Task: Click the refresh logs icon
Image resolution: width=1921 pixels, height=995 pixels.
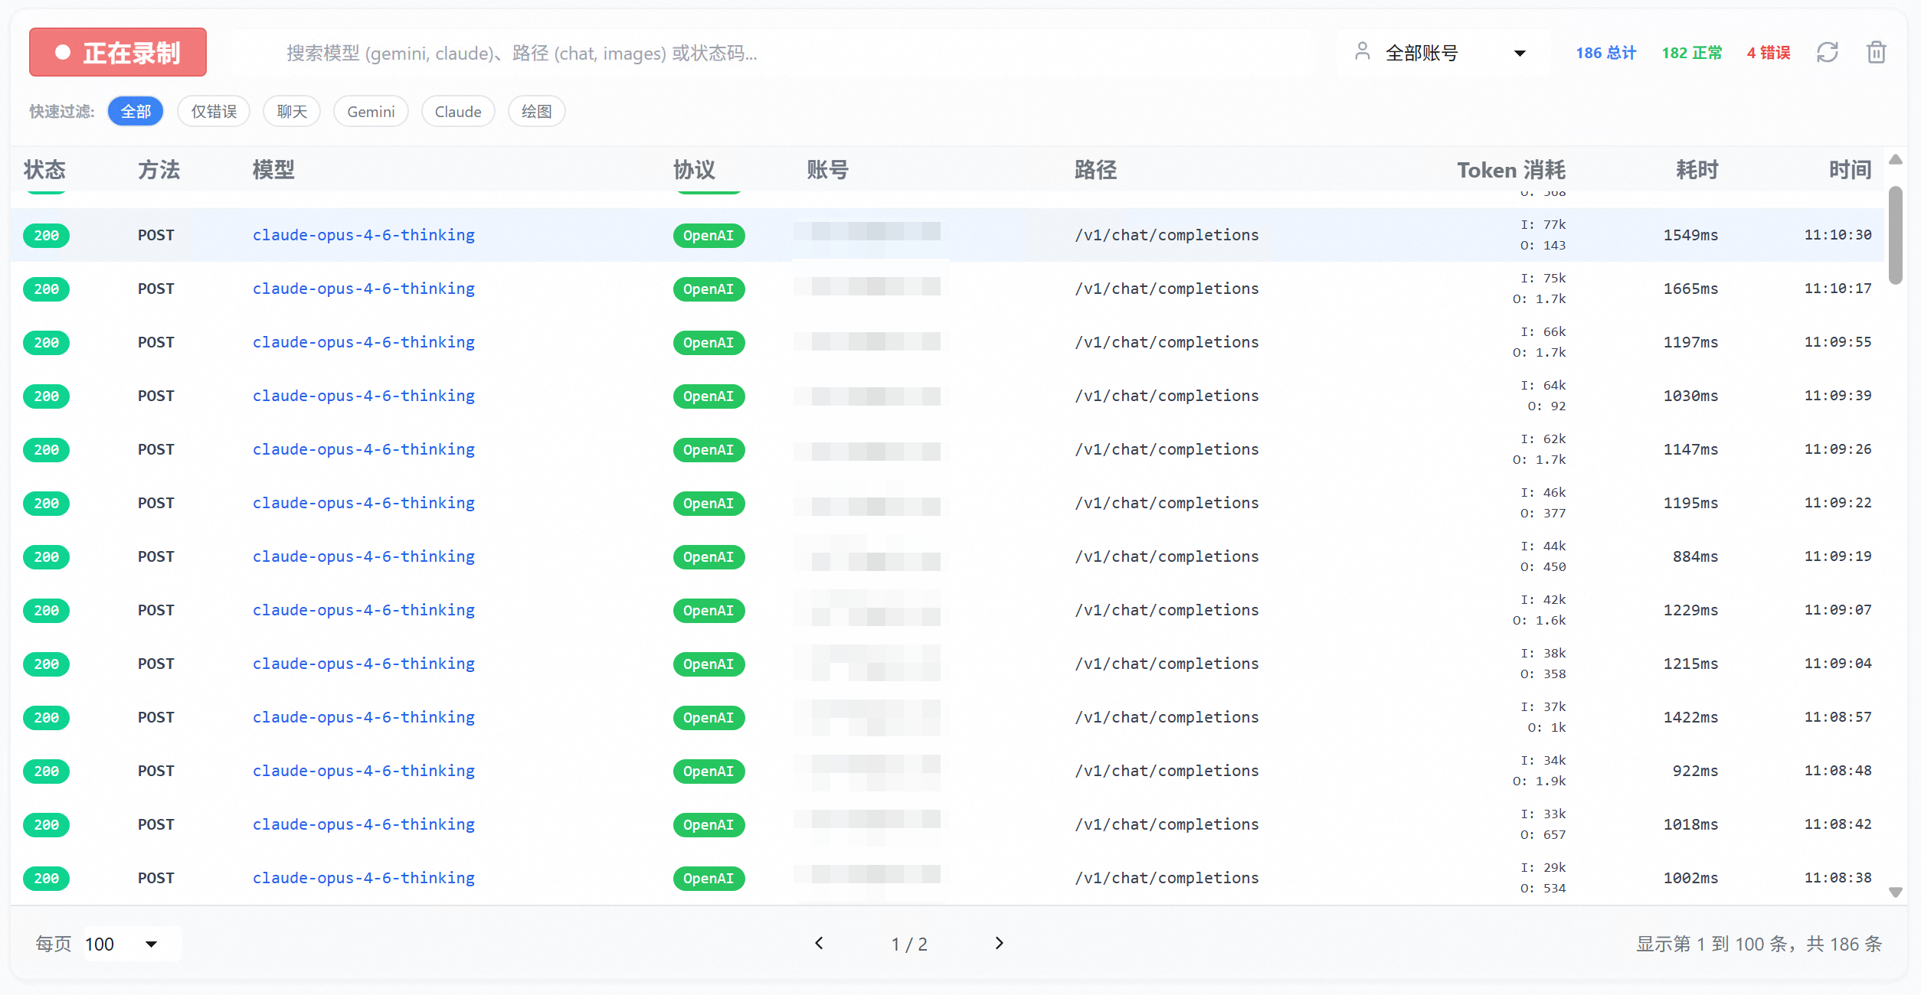Action: click(x=1827, y=53)
